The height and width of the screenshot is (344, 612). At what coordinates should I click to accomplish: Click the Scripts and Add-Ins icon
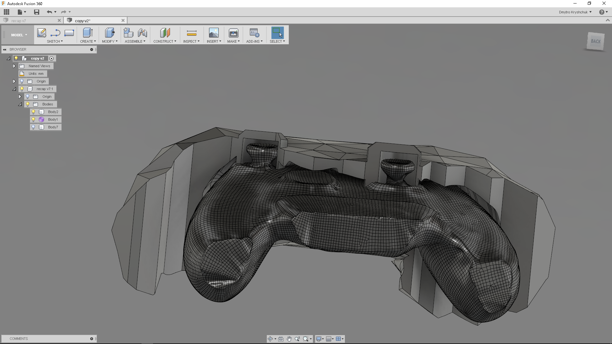[254, 33]
